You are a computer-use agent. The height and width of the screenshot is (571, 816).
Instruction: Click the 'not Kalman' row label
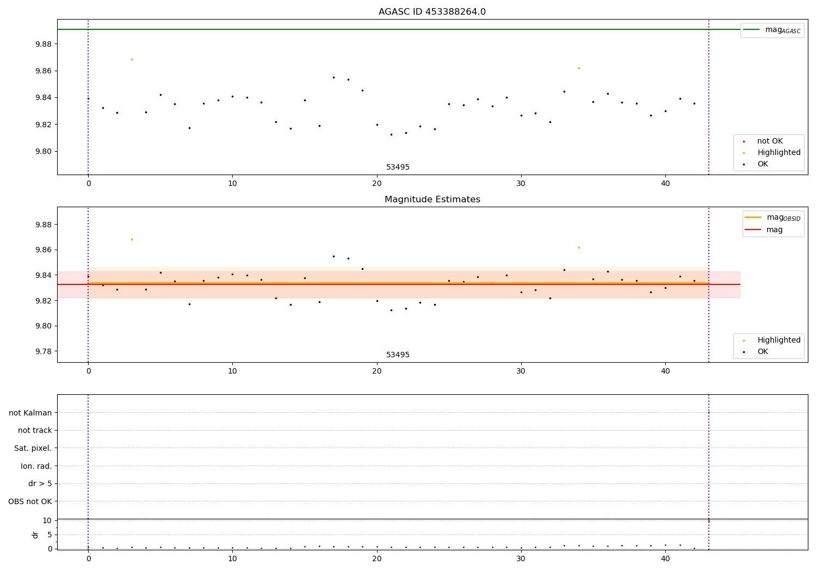[30, 413]
